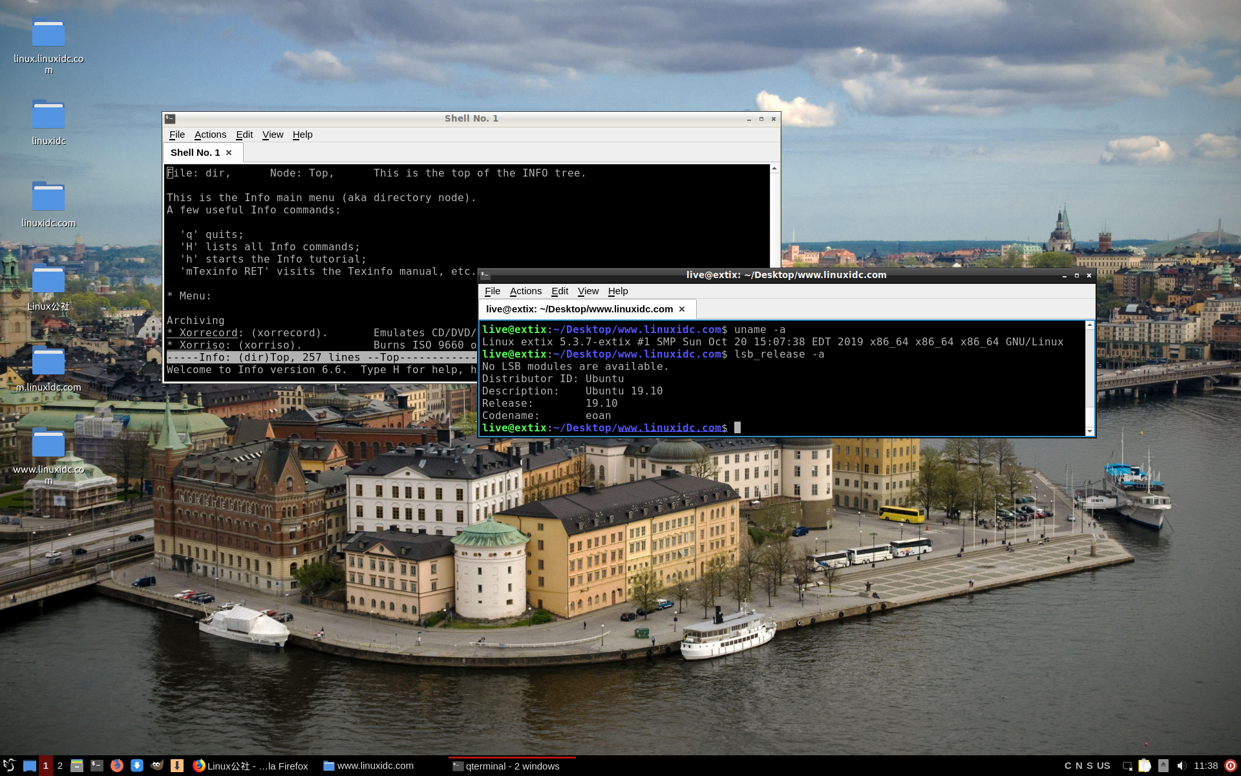The height and width of the screenshot is (776, 1241).
Task: Open the clipboard manager tray icon
Action: [x=1145, y=766]
